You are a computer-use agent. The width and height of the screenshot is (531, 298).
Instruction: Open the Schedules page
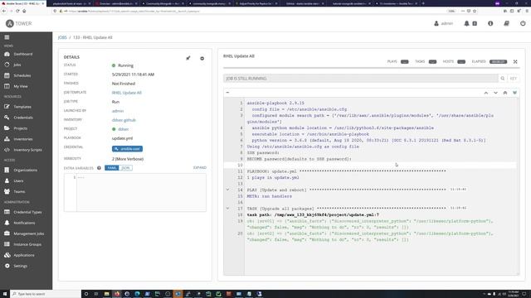pos(22,75)
